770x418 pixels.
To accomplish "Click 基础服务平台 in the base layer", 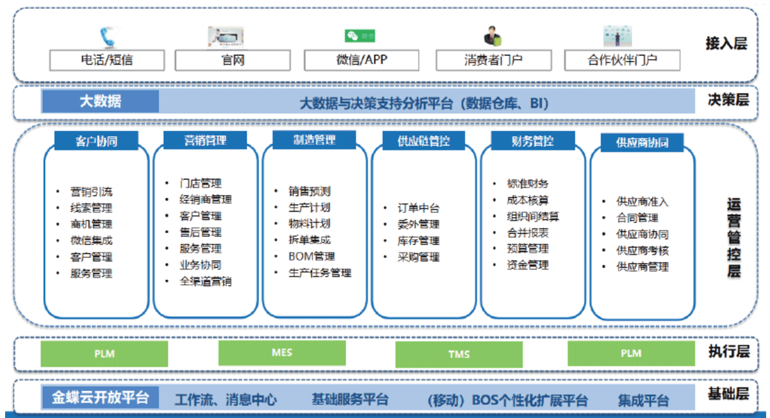I will [350, 399].
